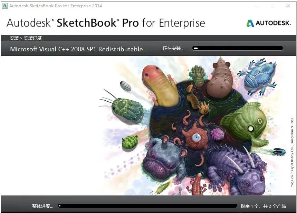Click the 正在安装 status text
Screen dimensions: 297x213
[x=173, y=49]
